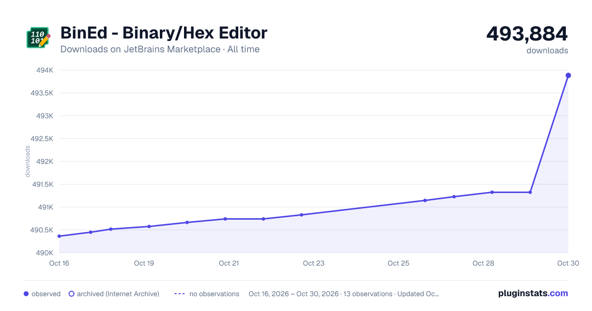This screenshot has height=311, width=592.
Task: Click the 491.5K y-axis label
Action: click(42, 184)
